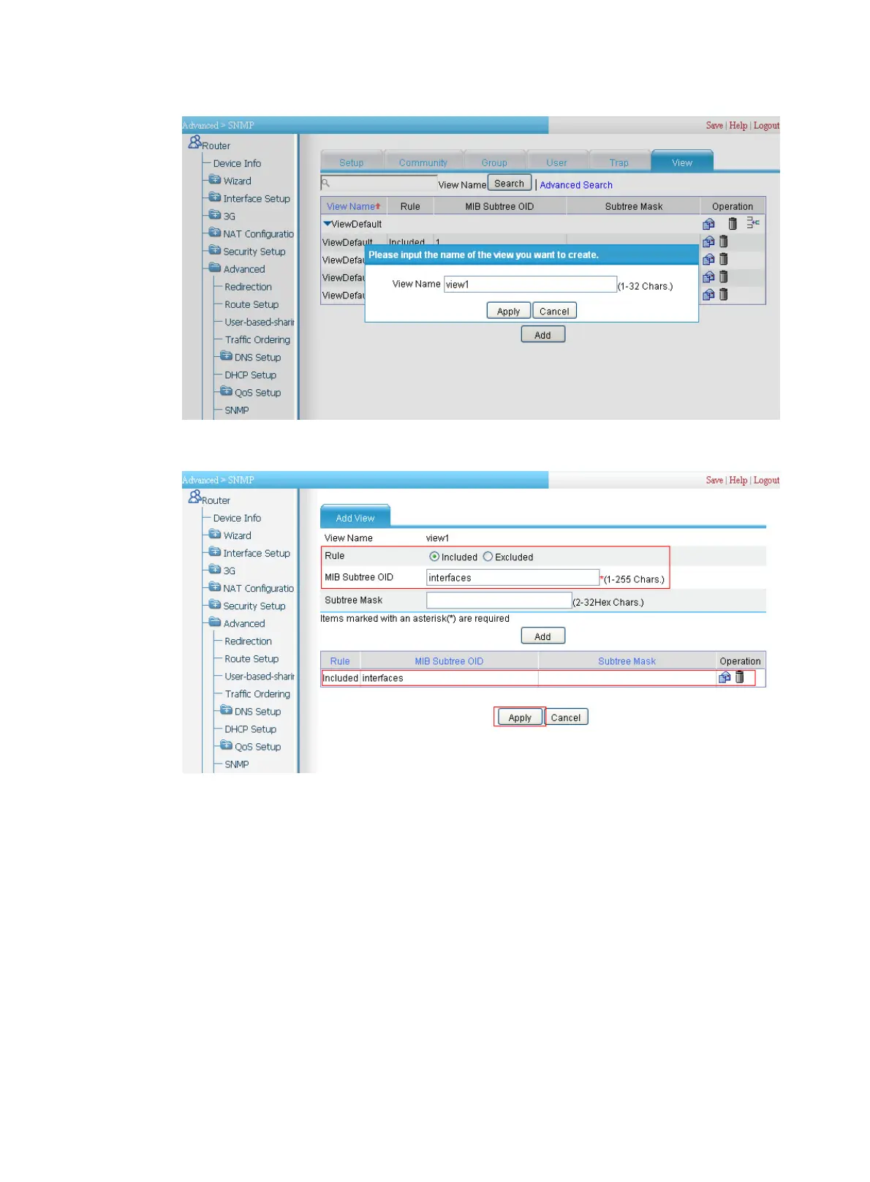Click NAT Configuration folder icon in view list screenshot
The width and height of the screenshot is (870, 1182).
pyautogui.click(x=215, y=233)
